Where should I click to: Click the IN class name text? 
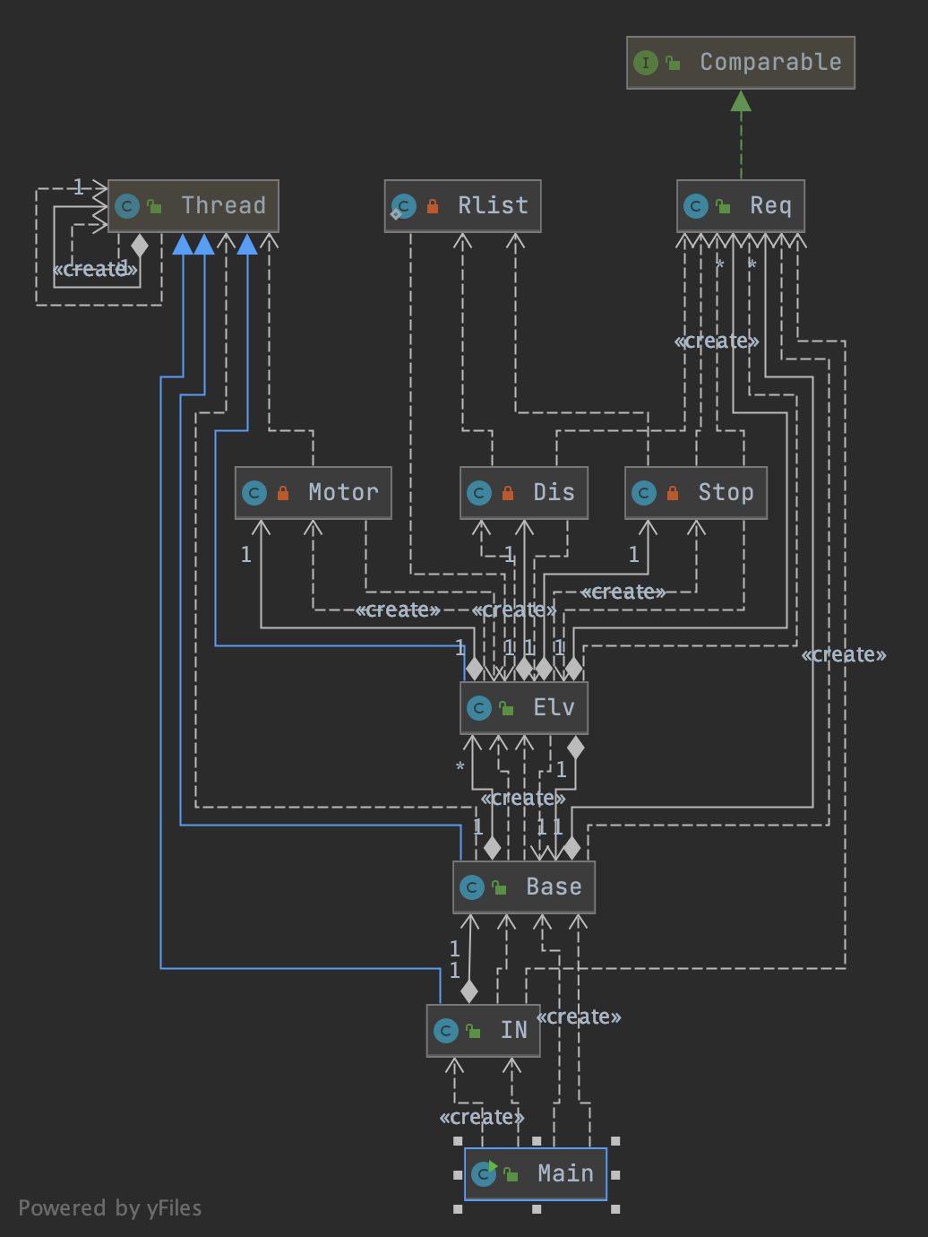coord(514,1030)
